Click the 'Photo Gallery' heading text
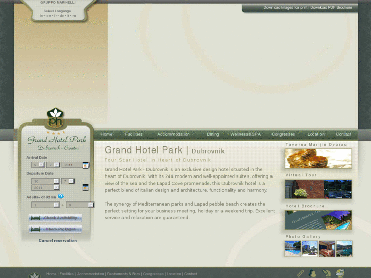 [x=303, y=236]
